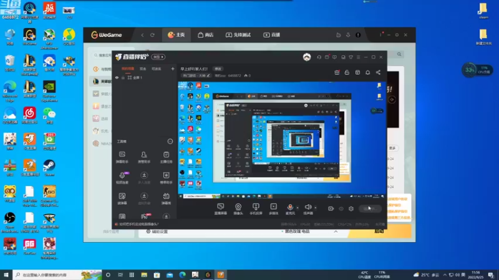499x280 pixels.
Task: Refresh the WeGame page
Action: point(152,35)
